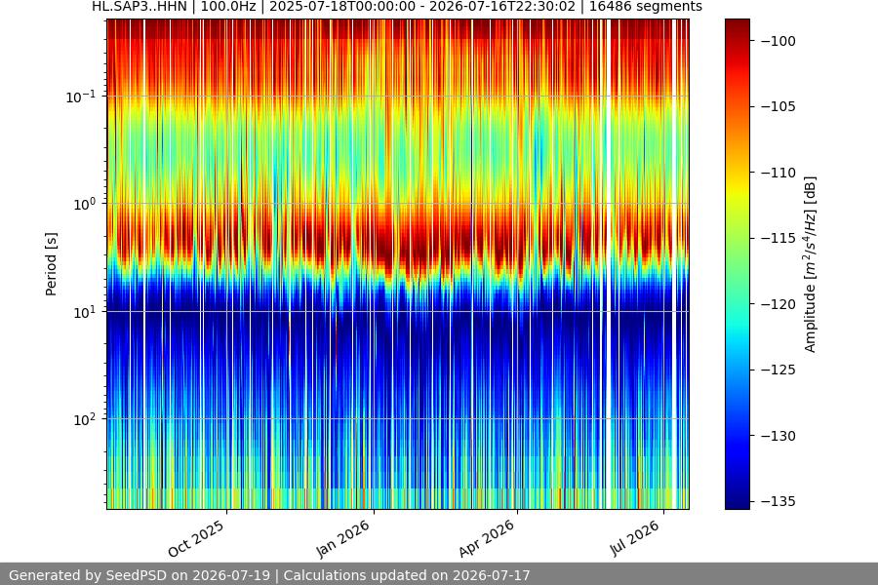The height and width of the screenshot is (585, 878).
Task: Click the '16486 segments' text in title
Action: pos(645,7)
